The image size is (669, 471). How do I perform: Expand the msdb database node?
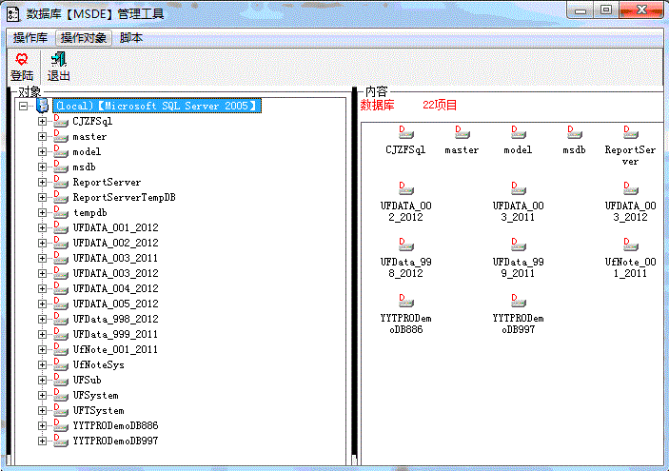click(x=42, y=167)
